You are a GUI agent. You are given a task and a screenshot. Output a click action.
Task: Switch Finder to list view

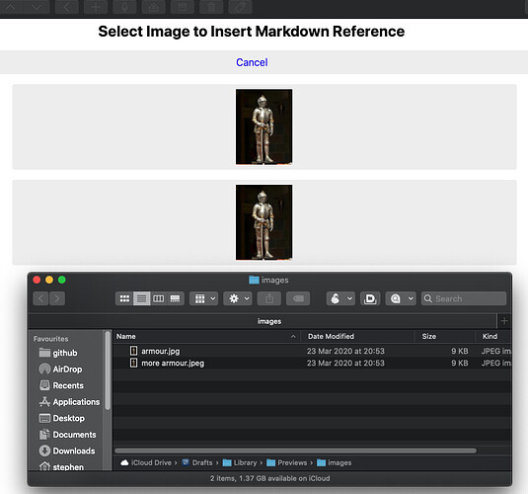click(141, 298)
